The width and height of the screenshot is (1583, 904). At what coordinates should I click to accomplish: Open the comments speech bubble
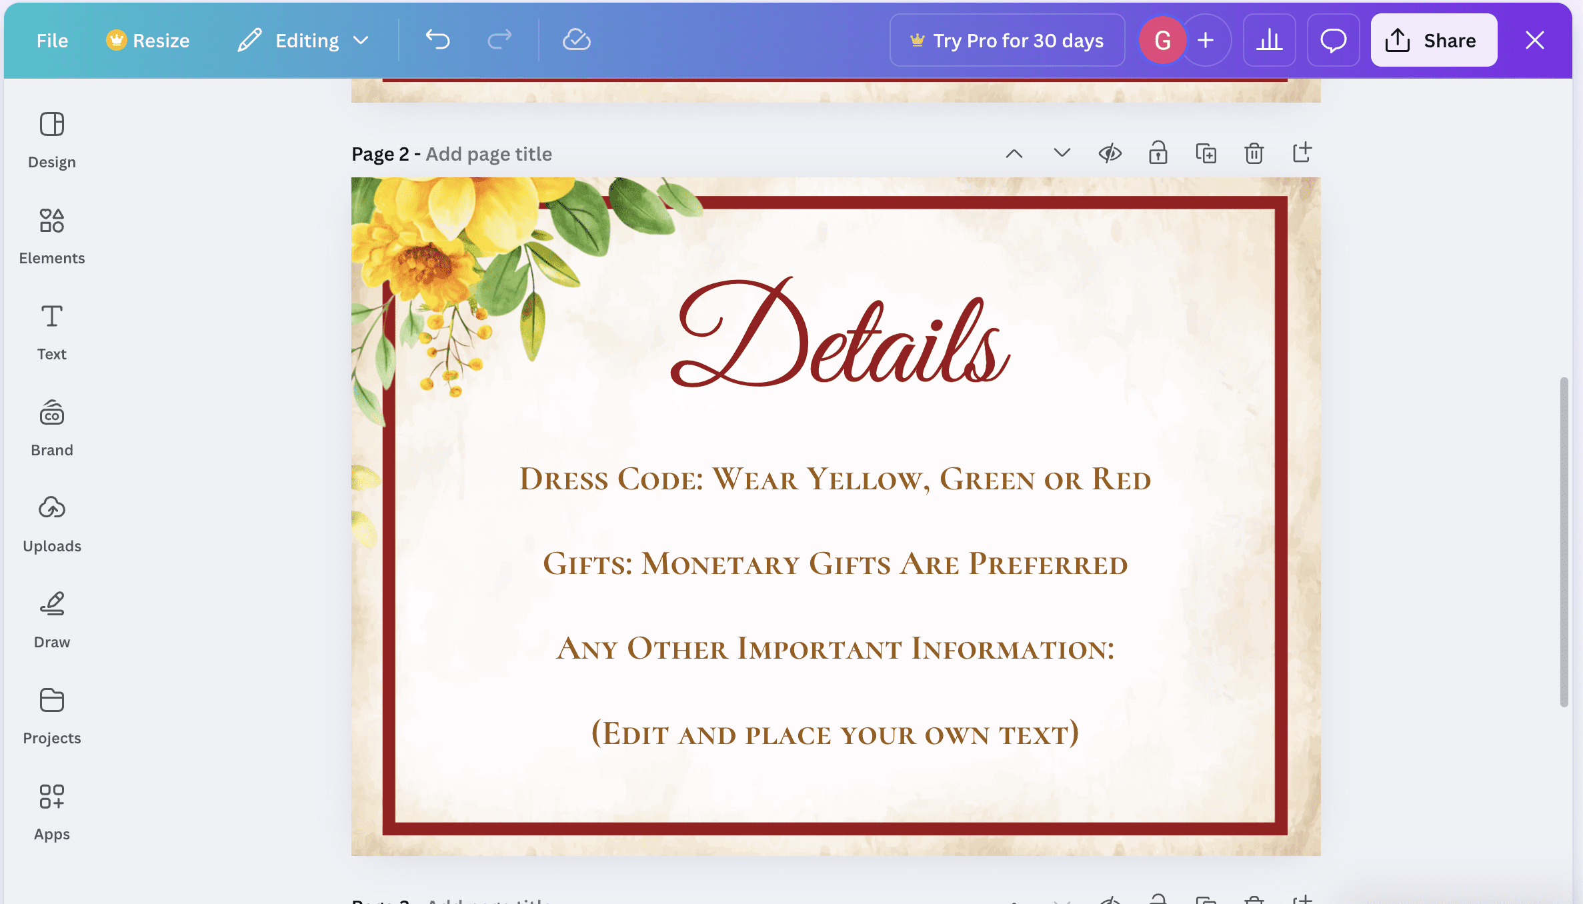(x=1333, y=40)
